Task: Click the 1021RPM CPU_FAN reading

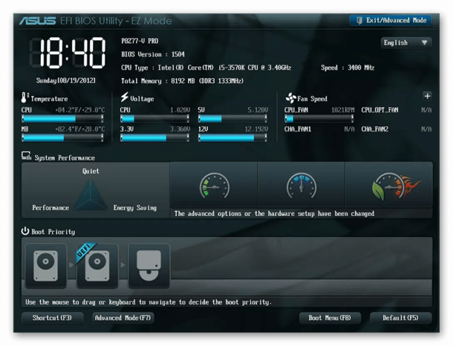Action: (342, 110)
